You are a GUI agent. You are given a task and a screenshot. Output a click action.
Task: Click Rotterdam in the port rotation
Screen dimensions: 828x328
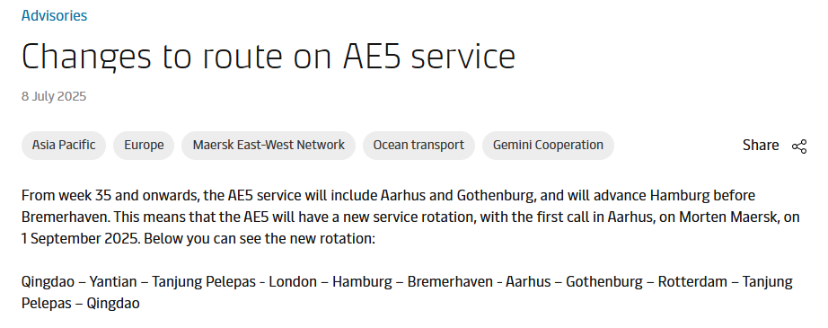[x=692, y=282]
